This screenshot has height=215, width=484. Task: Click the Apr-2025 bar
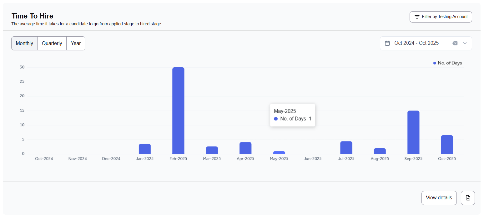[245, 148]
